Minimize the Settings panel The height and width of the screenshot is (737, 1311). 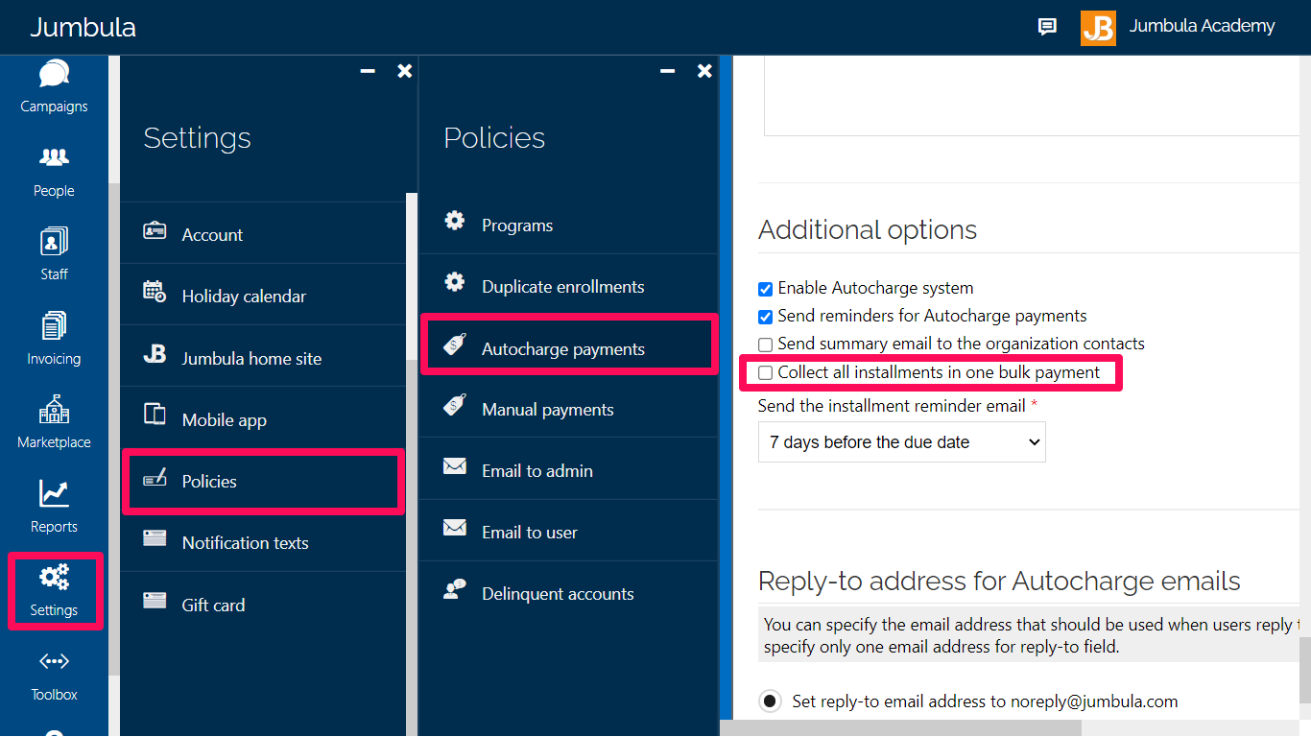[x=368, y=72]
